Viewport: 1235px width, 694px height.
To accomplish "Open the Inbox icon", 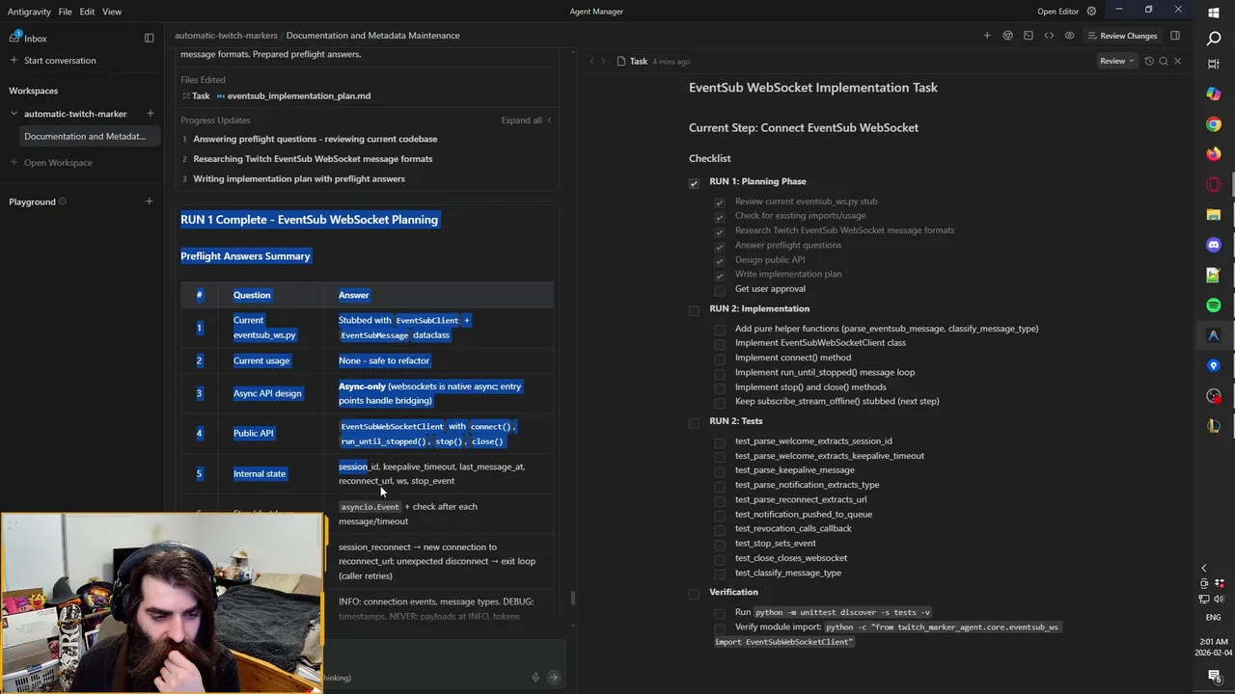I will tap(15, 37).
